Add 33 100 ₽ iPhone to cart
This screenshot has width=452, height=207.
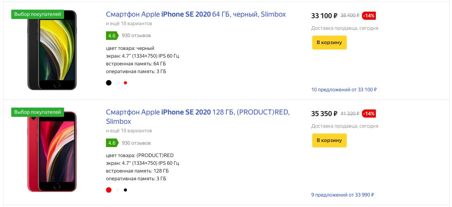point(329,43)
